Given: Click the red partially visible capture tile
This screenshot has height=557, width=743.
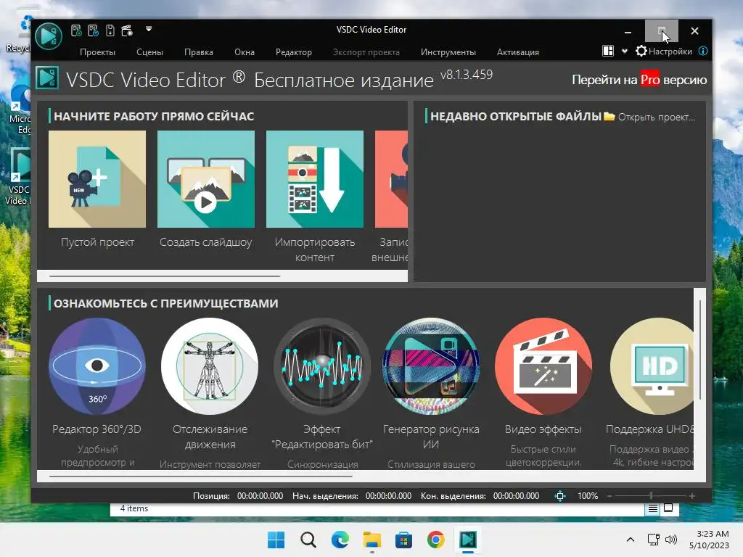Looking at the screenshot, I should (391, 179).
